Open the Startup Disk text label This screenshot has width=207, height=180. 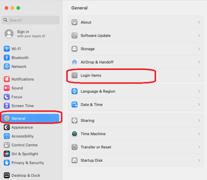coord(92,160)
